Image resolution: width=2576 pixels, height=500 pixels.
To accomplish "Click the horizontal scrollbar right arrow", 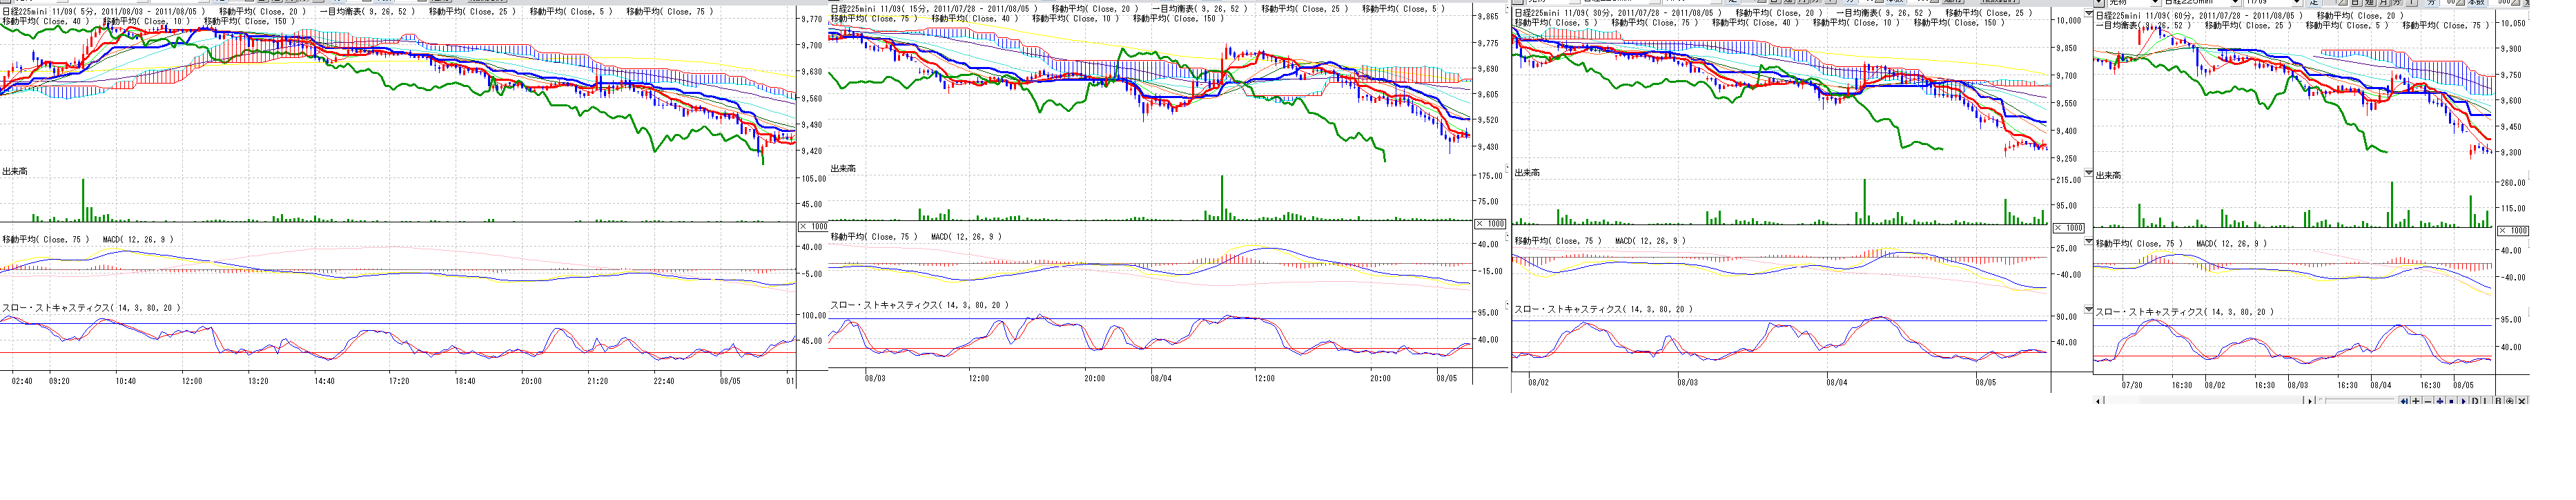I will pos(2310,401).
